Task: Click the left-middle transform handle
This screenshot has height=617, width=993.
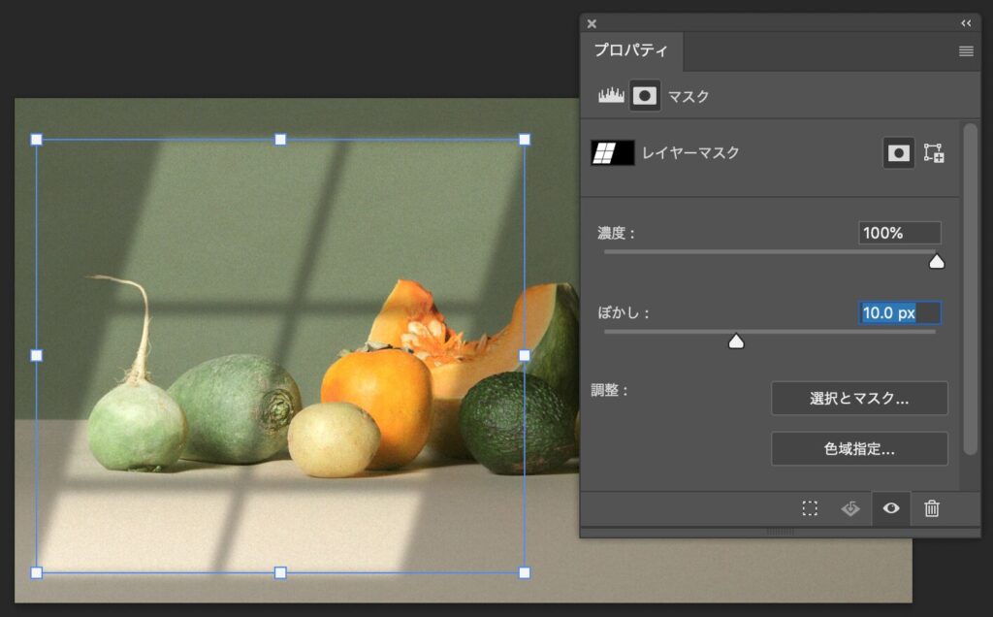Action: 37,356
